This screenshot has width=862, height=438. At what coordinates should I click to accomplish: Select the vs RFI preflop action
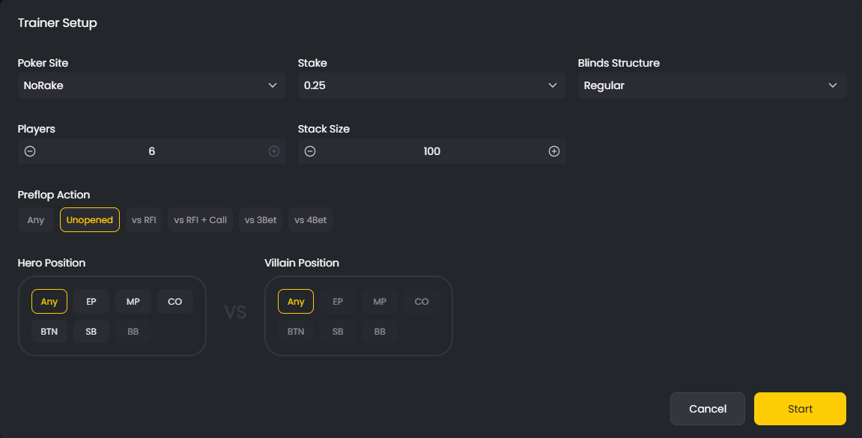(143, 219)
